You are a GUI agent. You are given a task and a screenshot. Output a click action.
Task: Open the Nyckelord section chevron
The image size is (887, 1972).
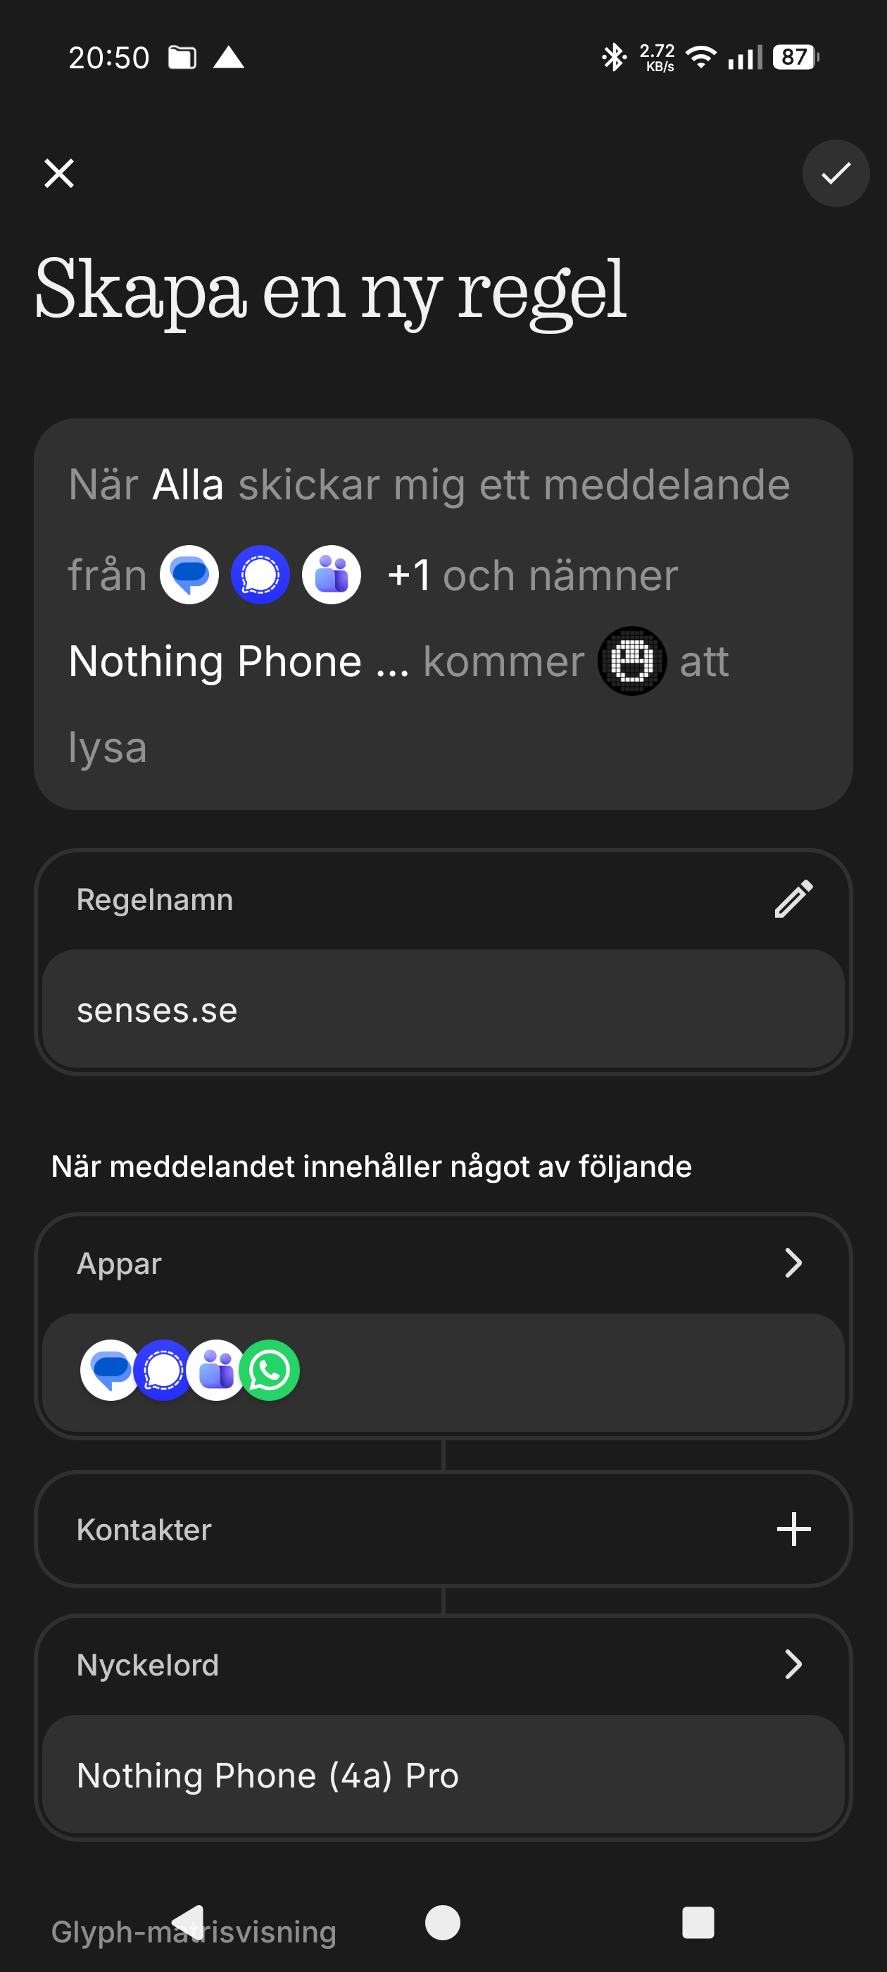click(793, 1664)
